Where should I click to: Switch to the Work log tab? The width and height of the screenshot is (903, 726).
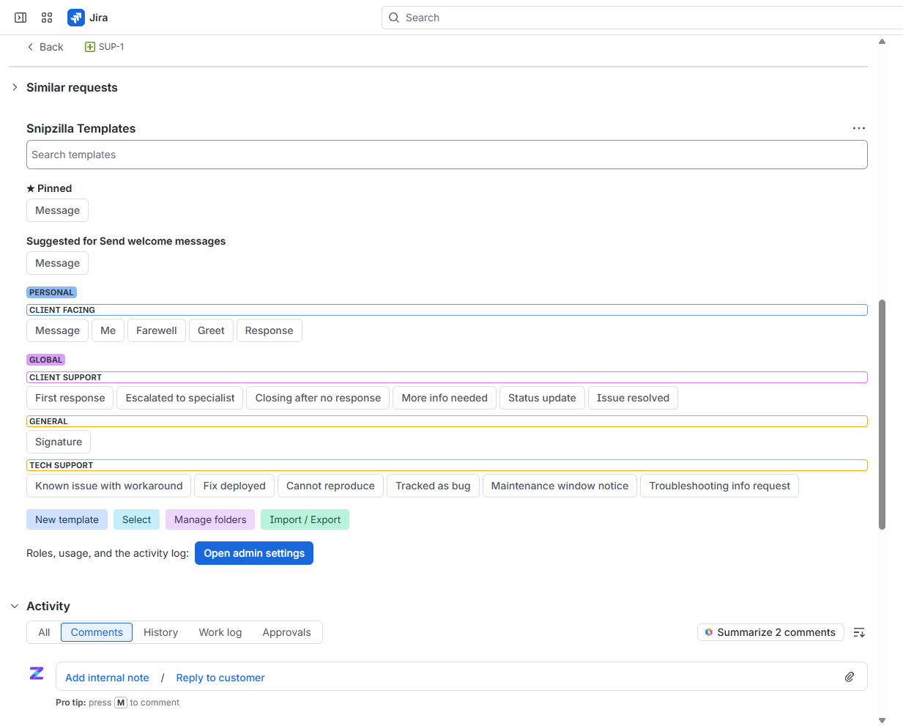coord(220,632)
